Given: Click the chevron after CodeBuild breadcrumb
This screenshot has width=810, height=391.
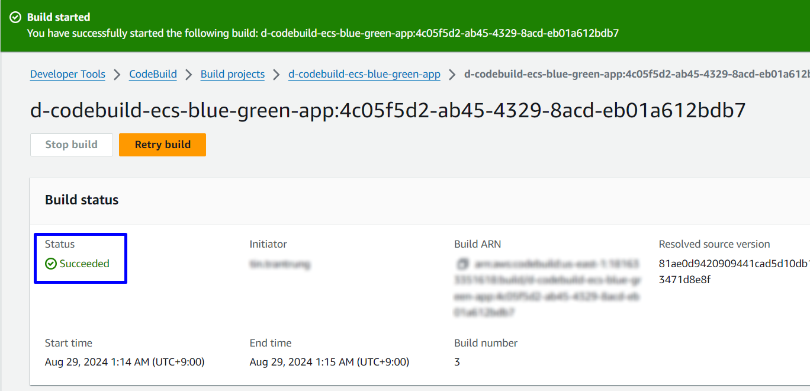Looking at the screenshot, I should point(189,74).
